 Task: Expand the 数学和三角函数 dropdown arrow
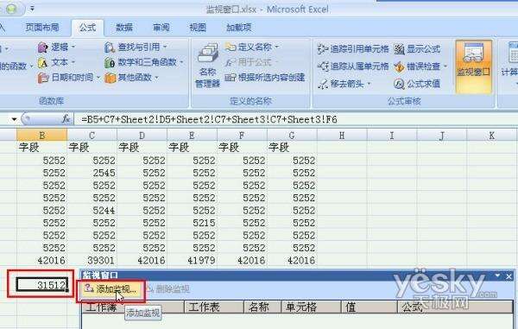point(181,62)
